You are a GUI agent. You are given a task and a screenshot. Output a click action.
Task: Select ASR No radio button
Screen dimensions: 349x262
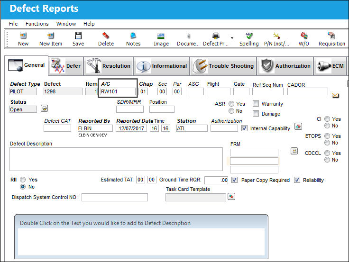pyautogui.click(x=231, y=111)
